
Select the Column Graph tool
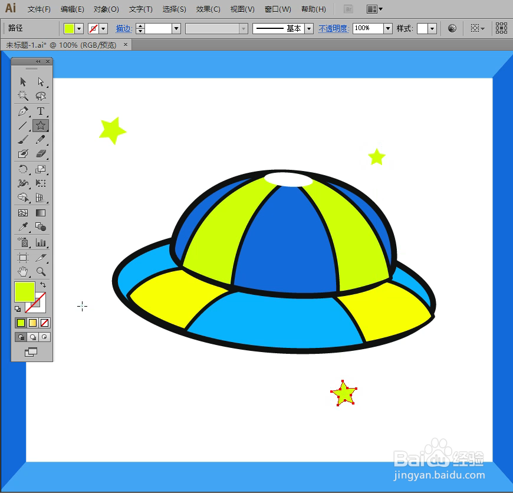(41, 242)
